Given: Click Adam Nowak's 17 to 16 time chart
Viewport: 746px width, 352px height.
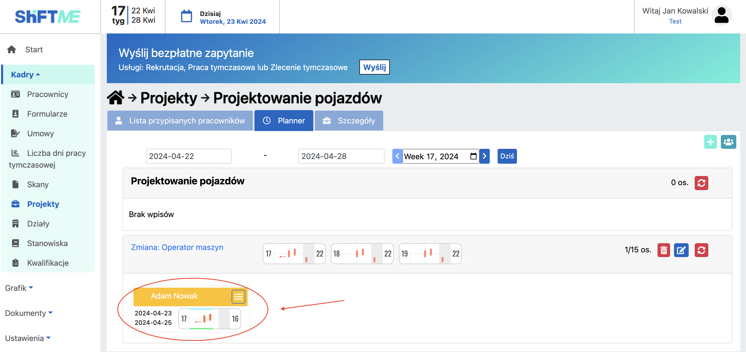Looking at the screenshot, I should pyautogui.click(x=209, y=319).
